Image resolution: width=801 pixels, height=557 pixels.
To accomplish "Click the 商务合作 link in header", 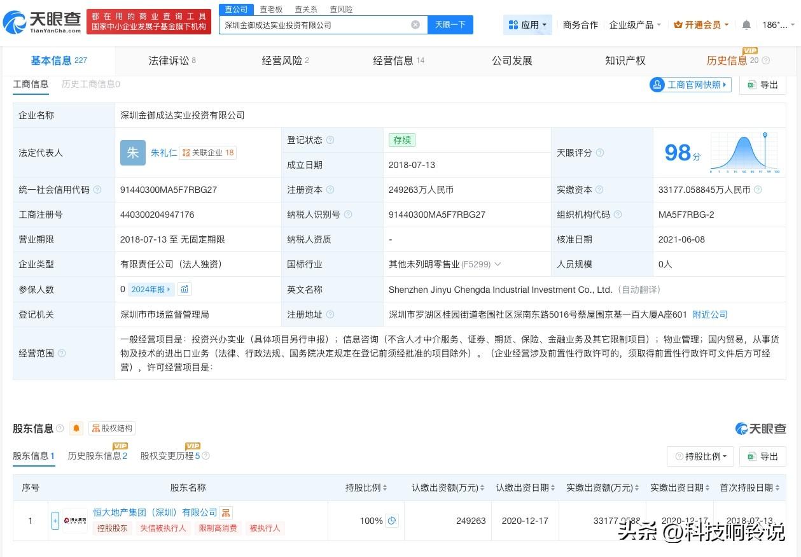I will click(x=580, y=25).
